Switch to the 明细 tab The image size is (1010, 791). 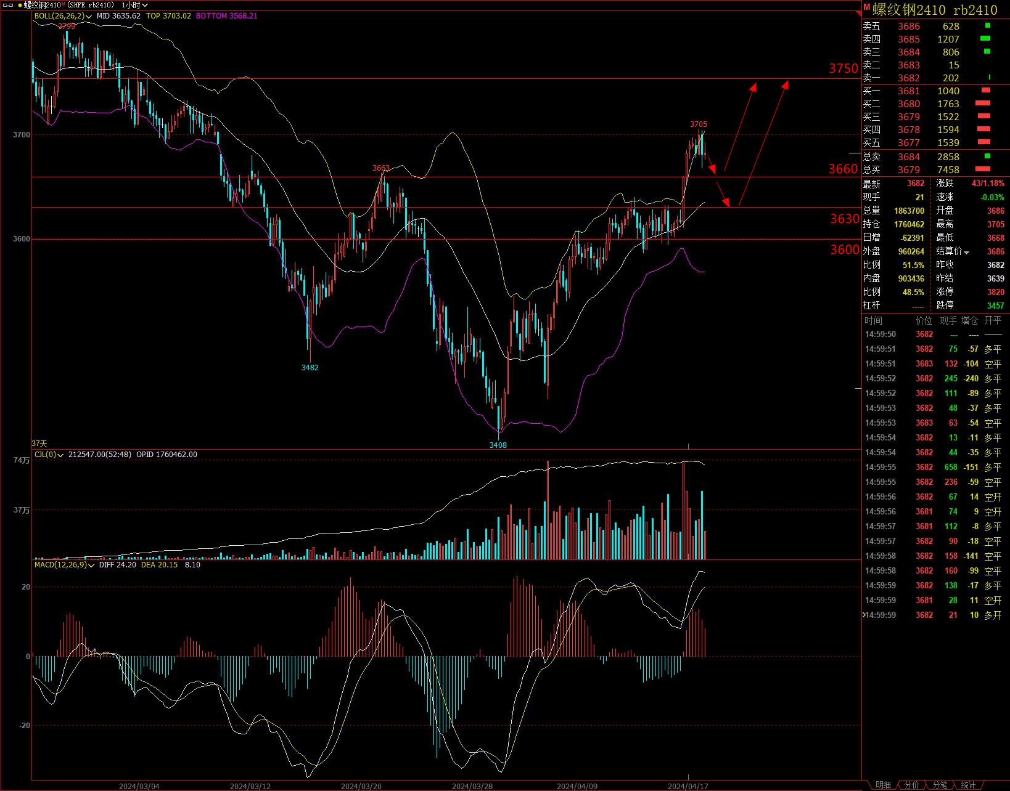tap(883, 785)
